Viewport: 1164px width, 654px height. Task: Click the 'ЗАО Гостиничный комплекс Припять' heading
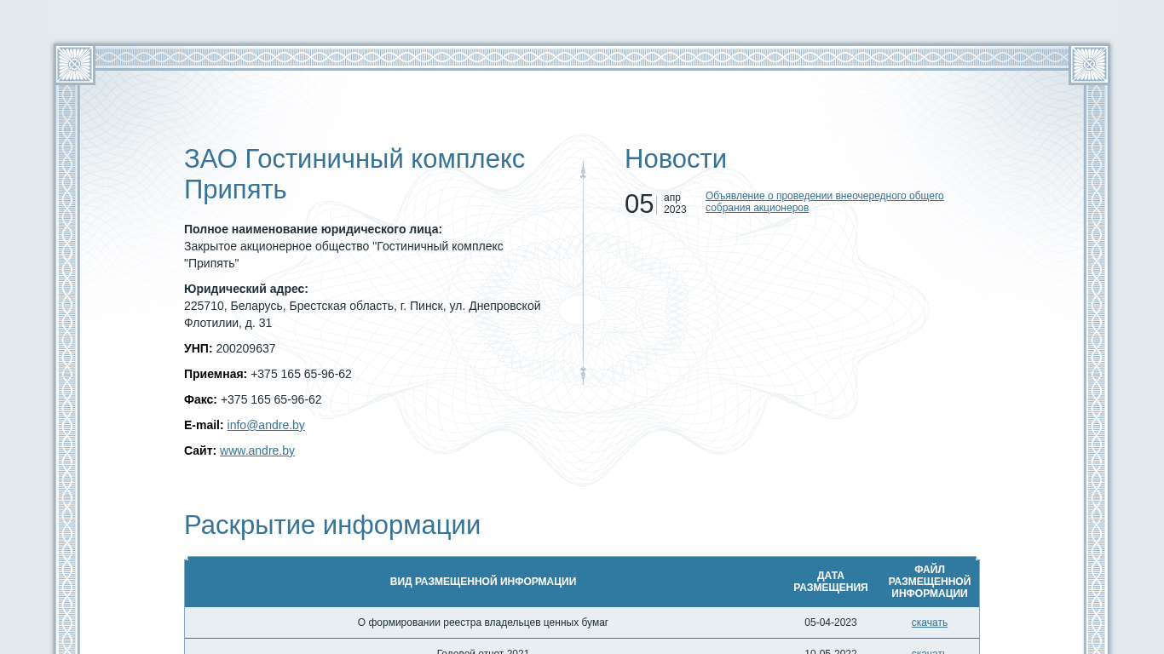coord(354,174)
